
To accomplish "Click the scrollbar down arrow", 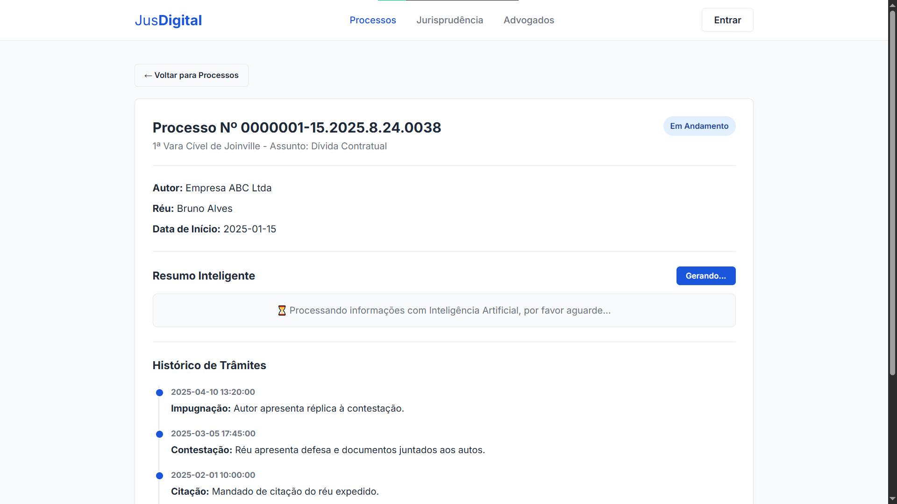I will tap(892, 499).
